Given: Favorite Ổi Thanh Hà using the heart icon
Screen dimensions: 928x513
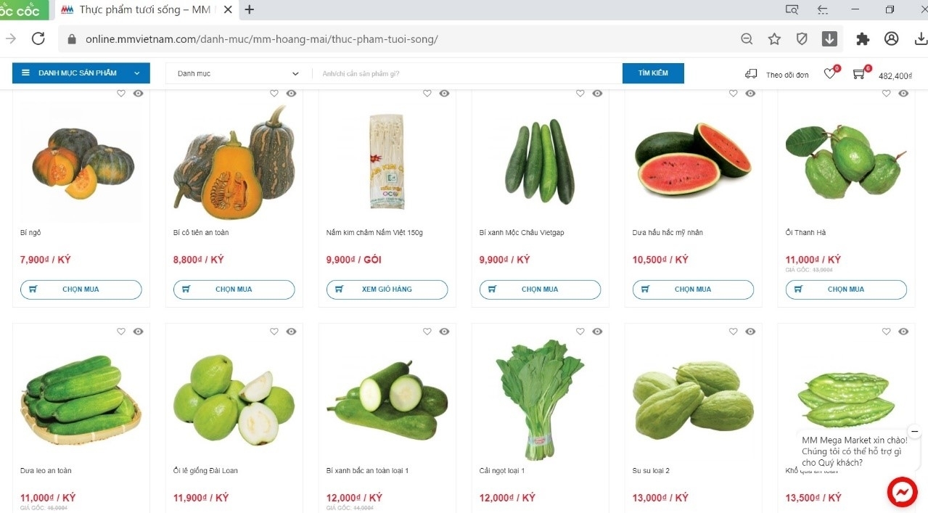Looking at the screenshot, I should 886,94.
